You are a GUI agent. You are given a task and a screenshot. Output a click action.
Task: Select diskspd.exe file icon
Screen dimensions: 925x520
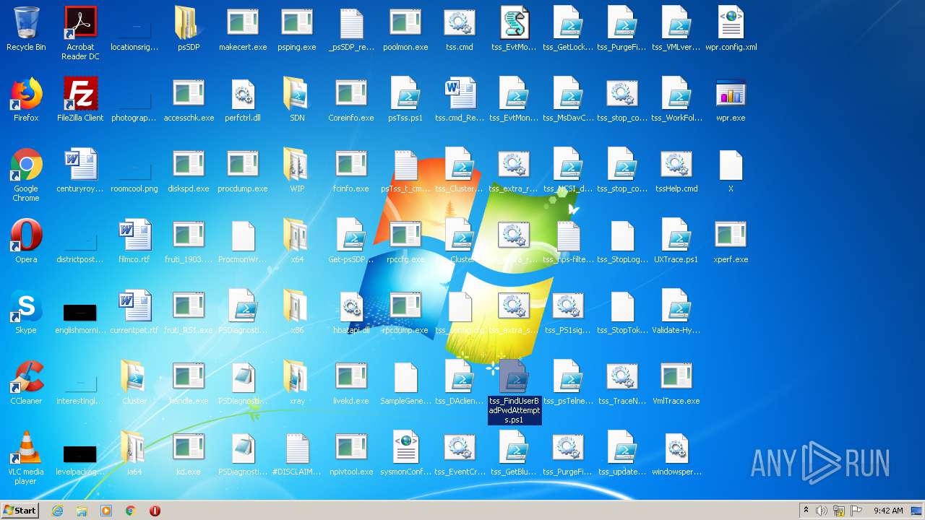click(x=189, y=170)
